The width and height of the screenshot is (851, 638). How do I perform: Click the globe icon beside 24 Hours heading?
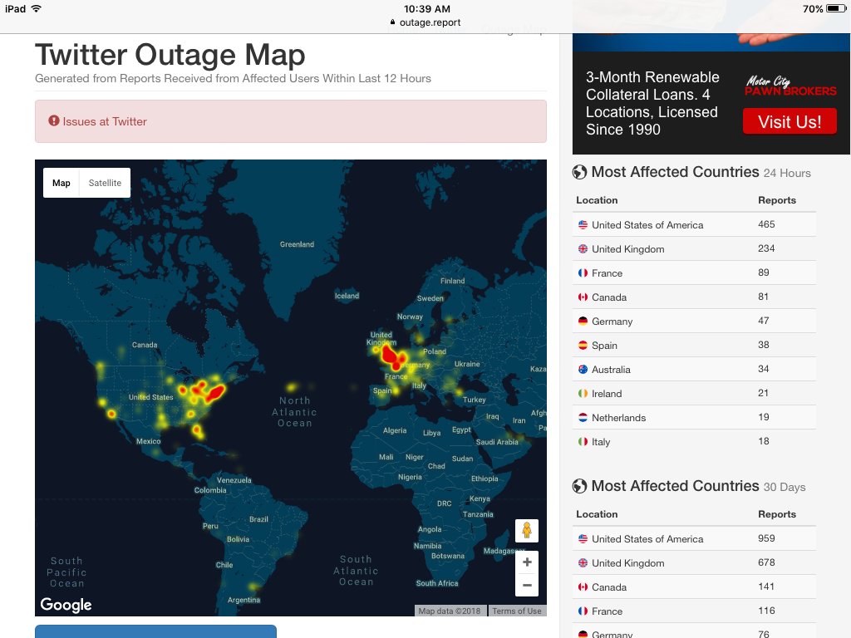(x=579, y=172)
